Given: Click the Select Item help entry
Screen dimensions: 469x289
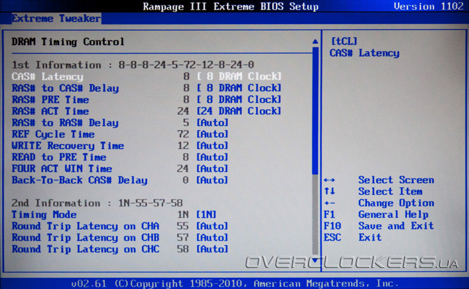Looking at the screenshot, I should (x=373, y=191).
